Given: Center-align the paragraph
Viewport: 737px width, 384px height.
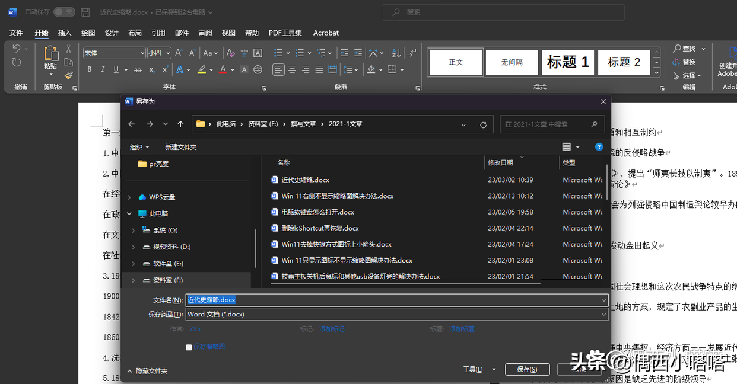Looking at the screenshot, I should (292, 70).
